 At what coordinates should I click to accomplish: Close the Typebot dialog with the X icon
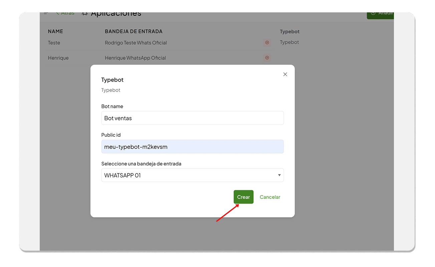285,74
